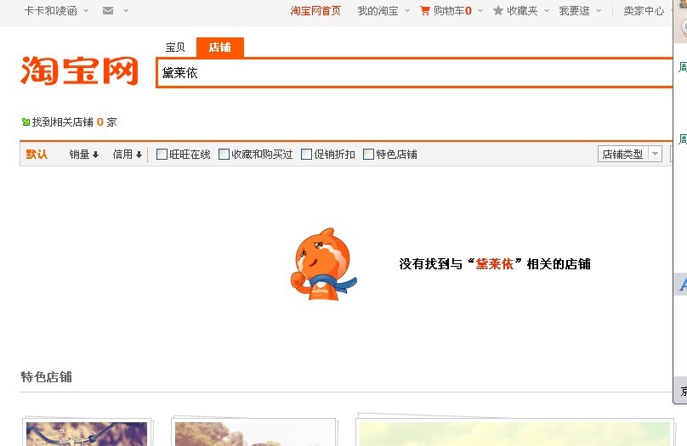
Task: Open 卖家中心 link
Action: [644, 11]
